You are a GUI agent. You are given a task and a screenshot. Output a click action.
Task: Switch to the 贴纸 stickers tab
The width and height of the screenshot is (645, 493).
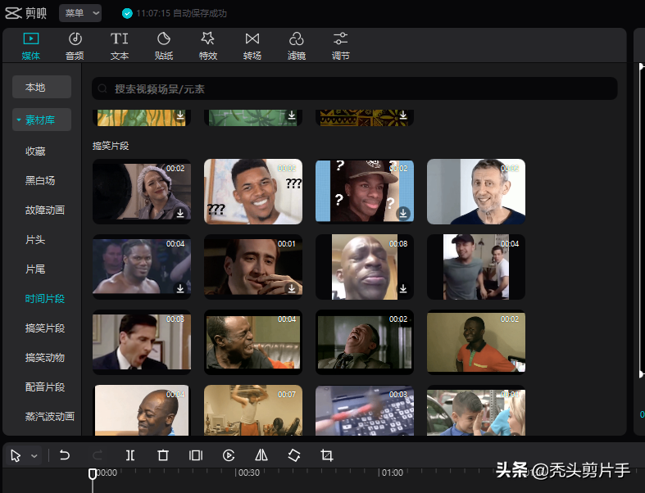pos(164,46)
